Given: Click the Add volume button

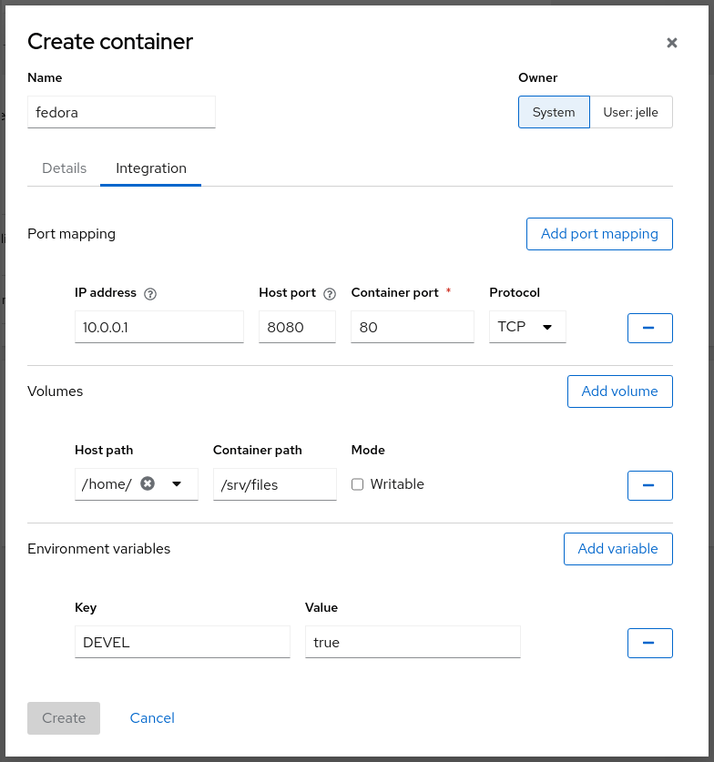Looking at the screenshot, I should pos(619,391).
